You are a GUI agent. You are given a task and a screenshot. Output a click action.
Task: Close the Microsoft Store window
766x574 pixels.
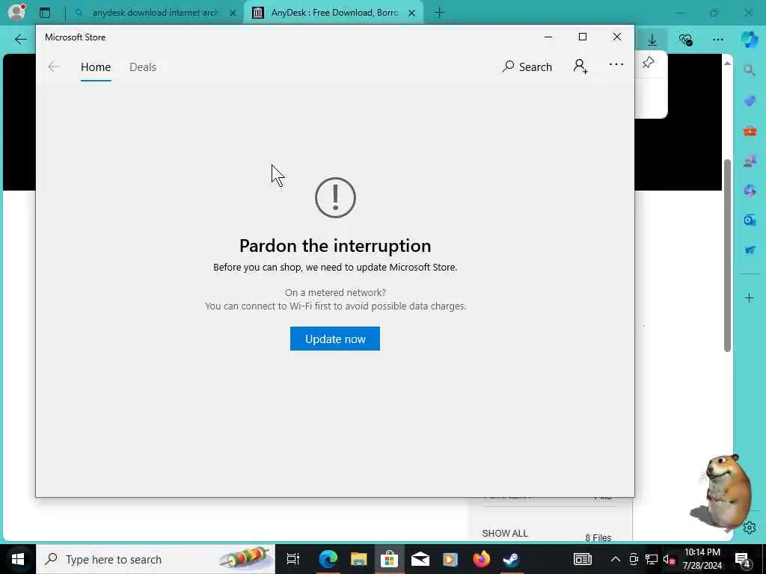617,37
